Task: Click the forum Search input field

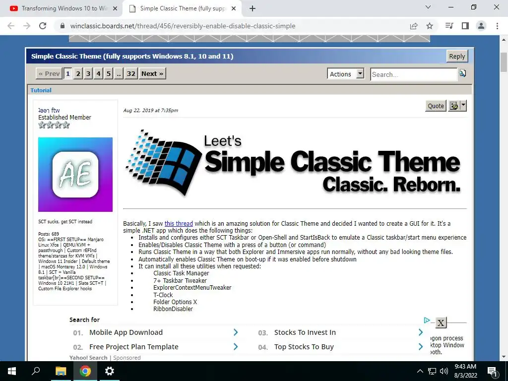Action: click(x=414, y=74)
